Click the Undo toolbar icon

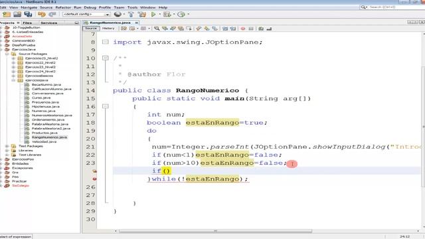click(x=42, y=15)
